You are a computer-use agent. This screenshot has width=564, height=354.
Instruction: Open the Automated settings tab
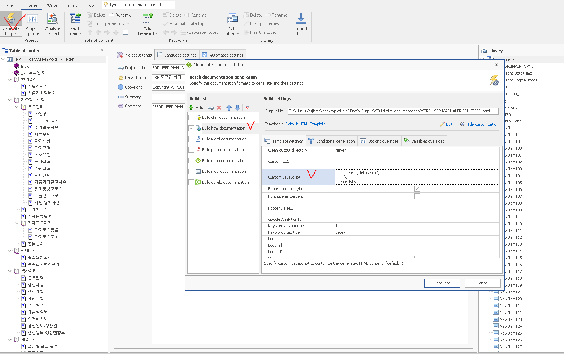point(223,55)
